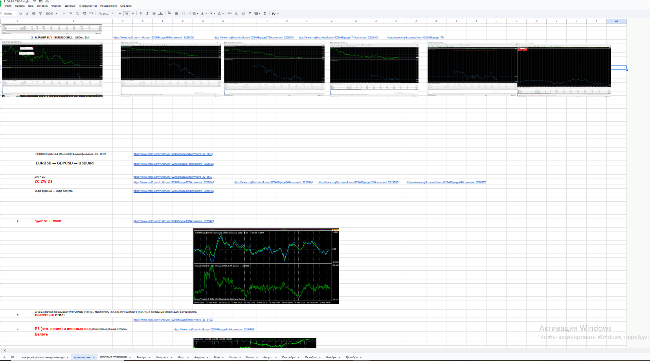The image size is (650, 361).
Task: Open the cell borders menu
Action: [176, 13]
